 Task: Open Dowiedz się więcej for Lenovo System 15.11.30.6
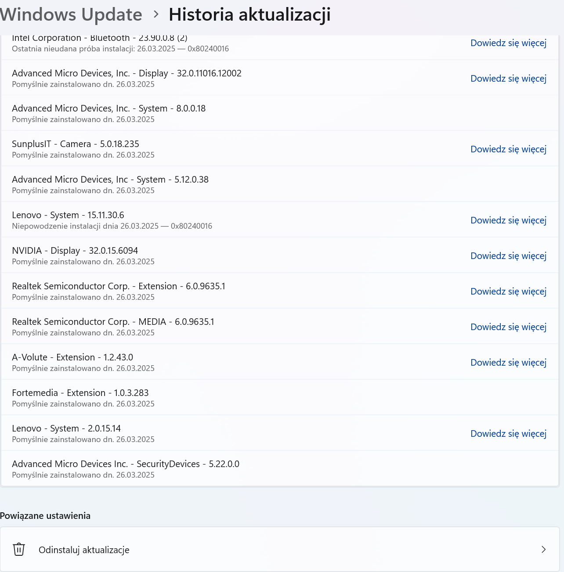pyautogui.click(x=508, y=220)
